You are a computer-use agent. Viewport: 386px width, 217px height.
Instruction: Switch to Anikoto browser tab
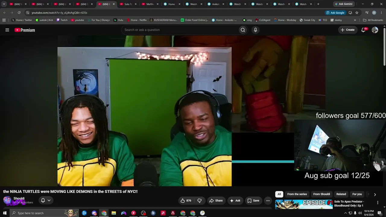click(216, 4)
